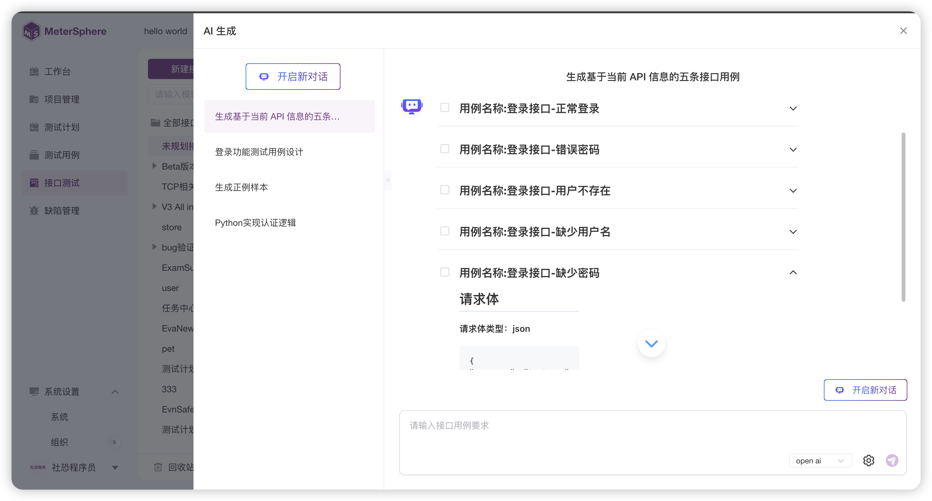
Task: Open the 工作台 sidebar icon
Action: [x=34, y=71]
